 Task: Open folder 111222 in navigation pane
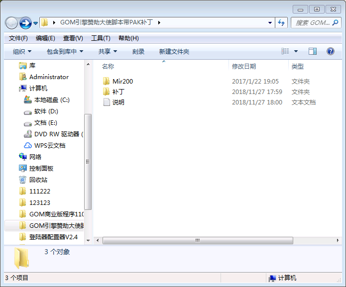coord(40,191)
